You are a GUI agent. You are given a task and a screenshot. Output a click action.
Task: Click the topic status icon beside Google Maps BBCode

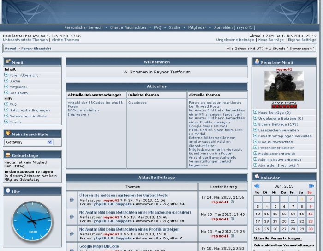click(72, 248)
